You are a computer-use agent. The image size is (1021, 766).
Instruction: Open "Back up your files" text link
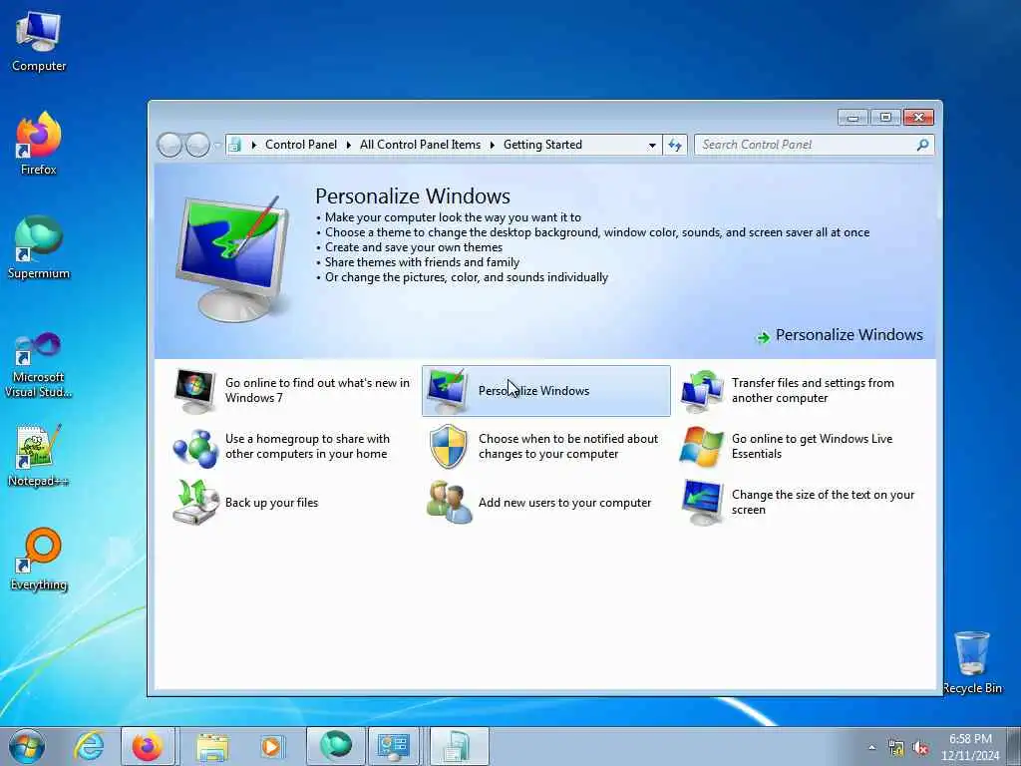click(x=271, y=503)
